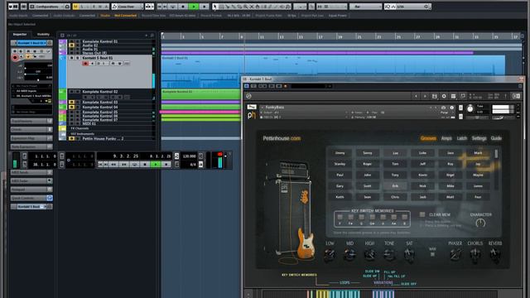Solo the Kontakt 5 8out 01 track
The image size is (530, 298).
pyautogui.click(x=77, y=58)
